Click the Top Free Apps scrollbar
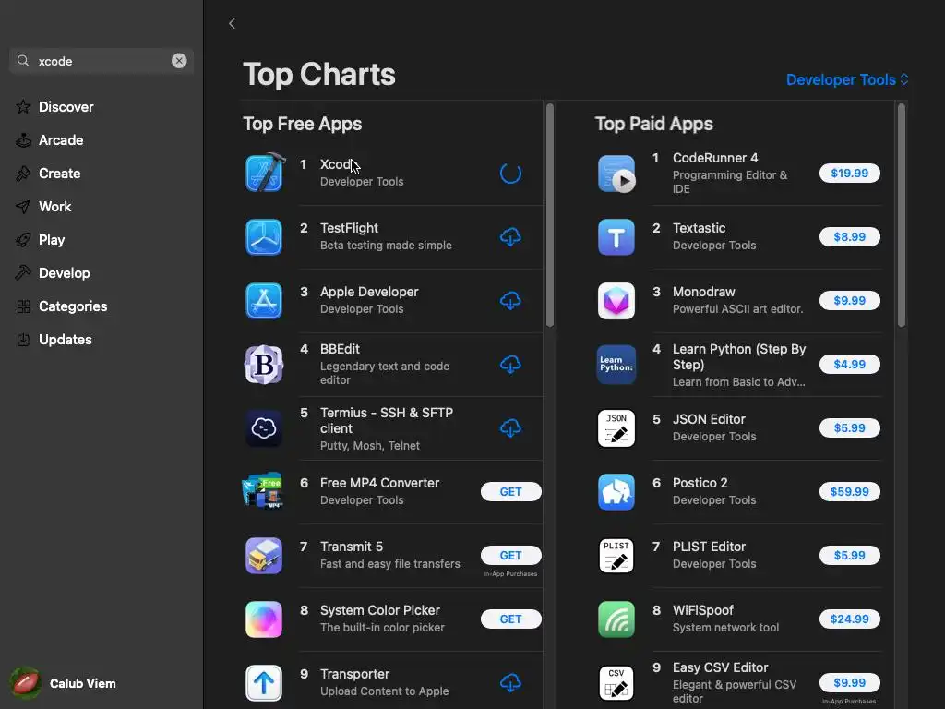Viewport: 945px width, 709px height. tap(550, 215)
